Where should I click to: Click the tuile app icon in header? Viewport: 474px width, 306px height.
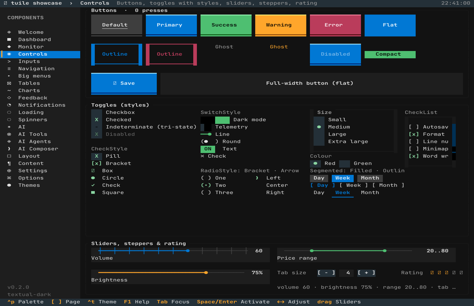pyautogui.click(x=5, y=3)
